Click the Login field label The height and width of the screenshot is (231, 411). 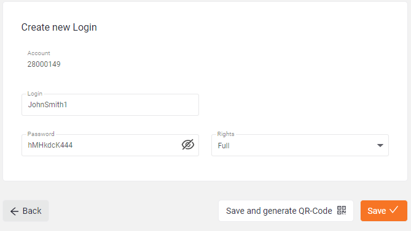pos(34,94)
